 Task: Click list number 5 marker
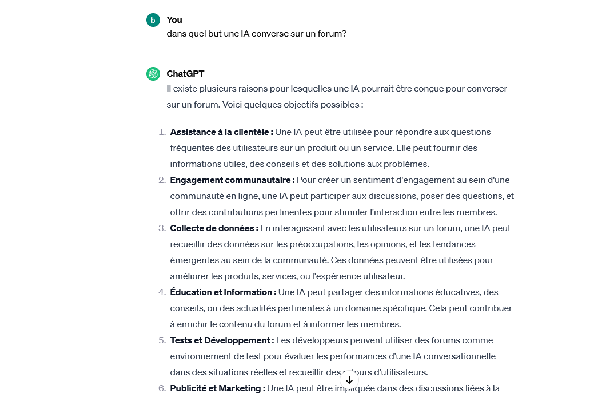162,340
